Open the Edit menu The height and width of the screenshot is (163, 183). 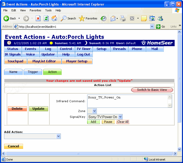14,10
